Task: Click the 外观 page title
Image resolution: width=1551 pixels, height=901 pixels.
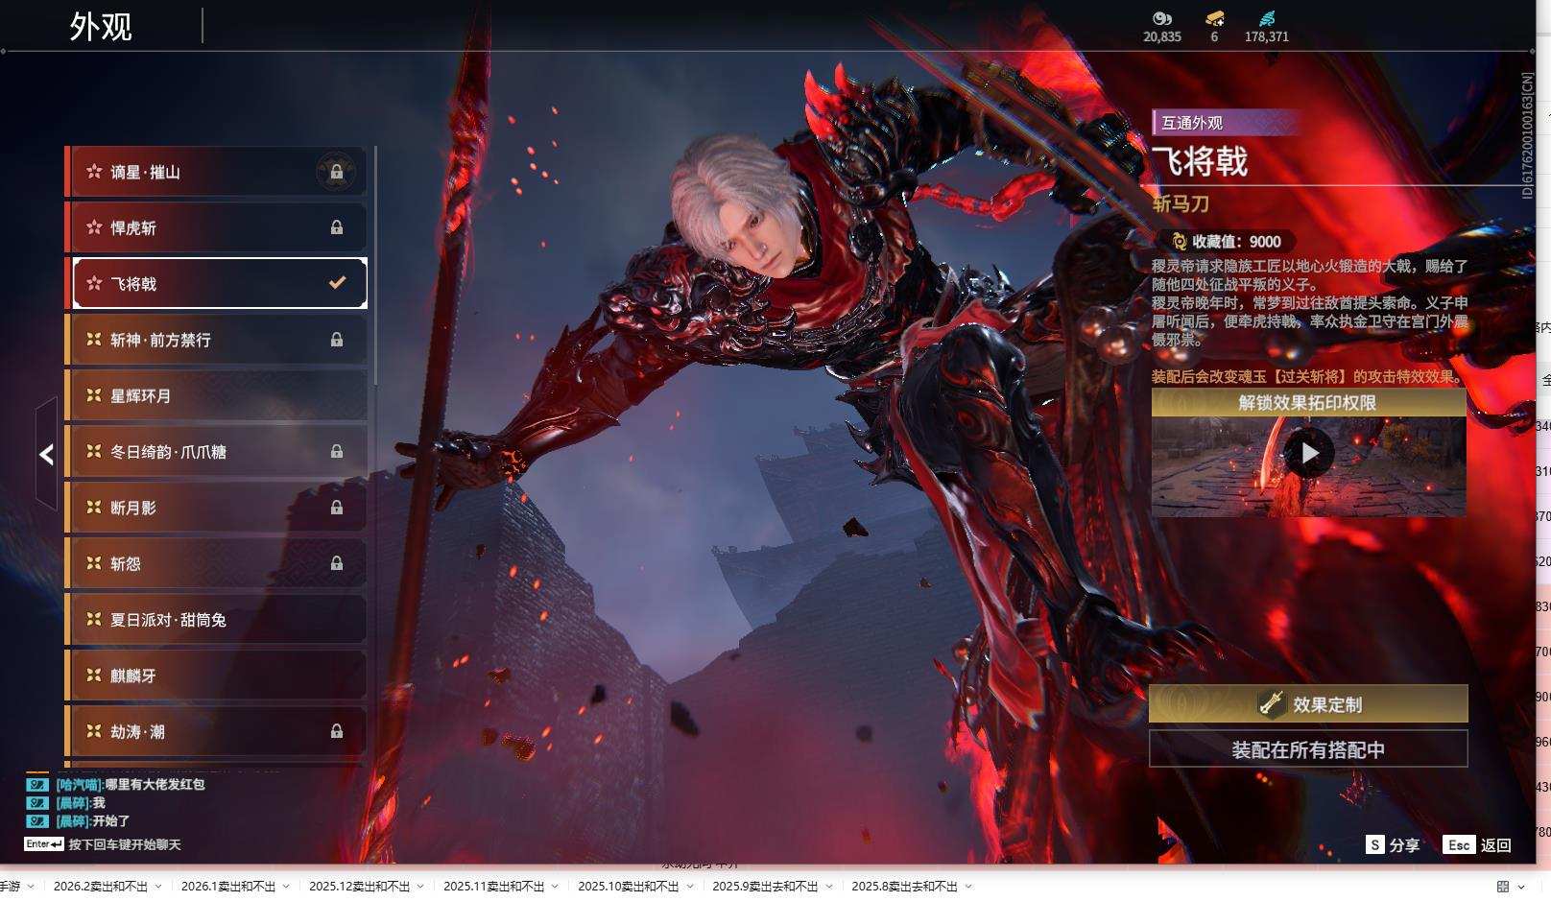Action: tap(101, 26)
